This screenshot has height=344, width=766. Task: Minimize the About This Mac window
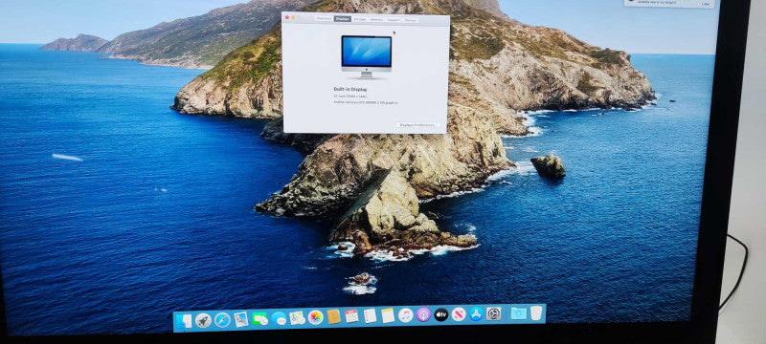[293, 17]
